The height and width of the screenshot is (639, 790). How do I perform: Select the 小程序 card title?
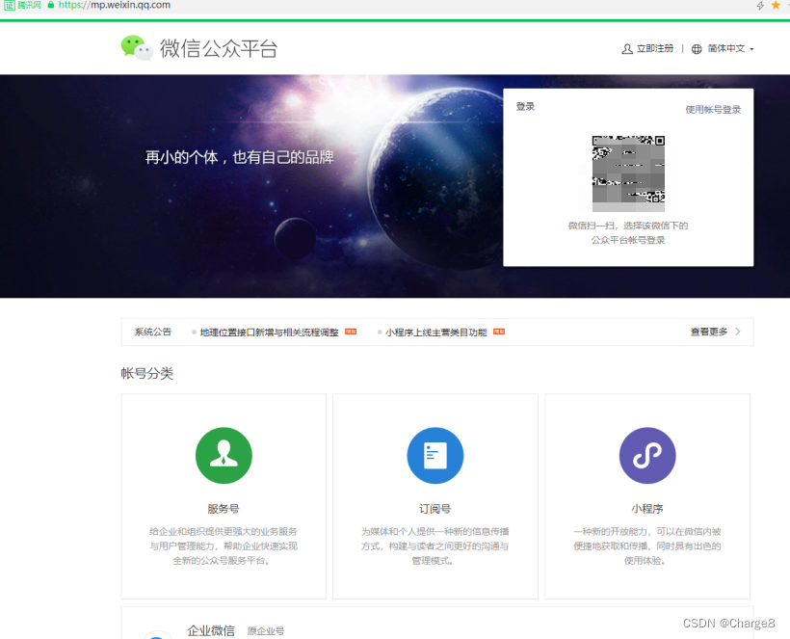coord(647,509)
